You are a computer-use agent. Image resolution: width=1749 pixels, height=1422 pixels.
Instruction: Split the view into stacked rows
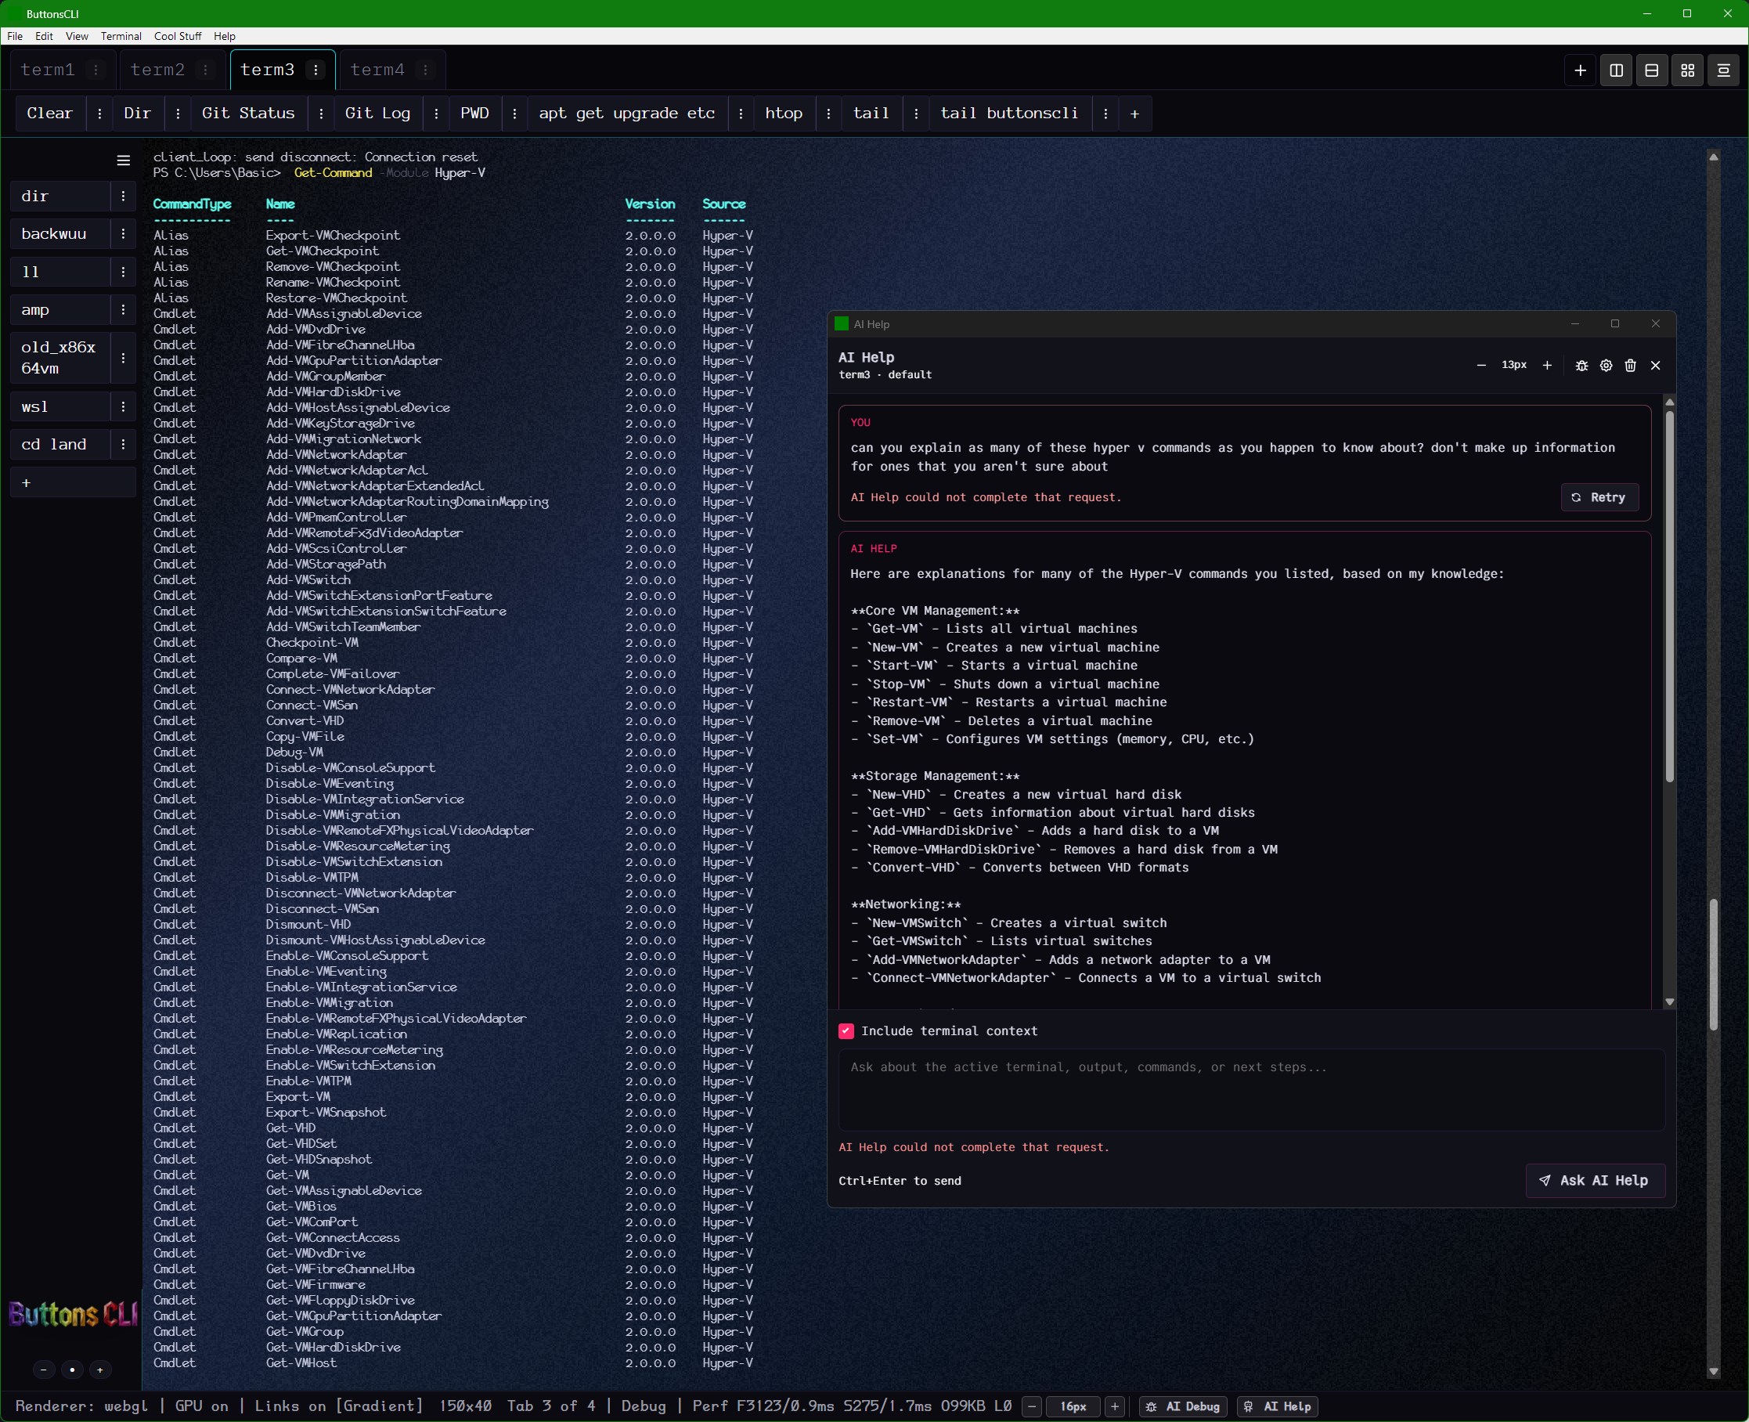pos(1652,70)
